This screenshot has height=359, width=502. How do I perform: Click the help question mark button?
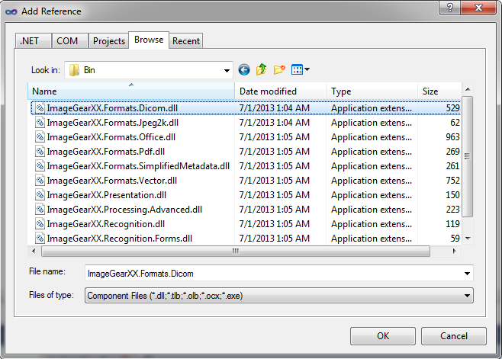(450, 8)
